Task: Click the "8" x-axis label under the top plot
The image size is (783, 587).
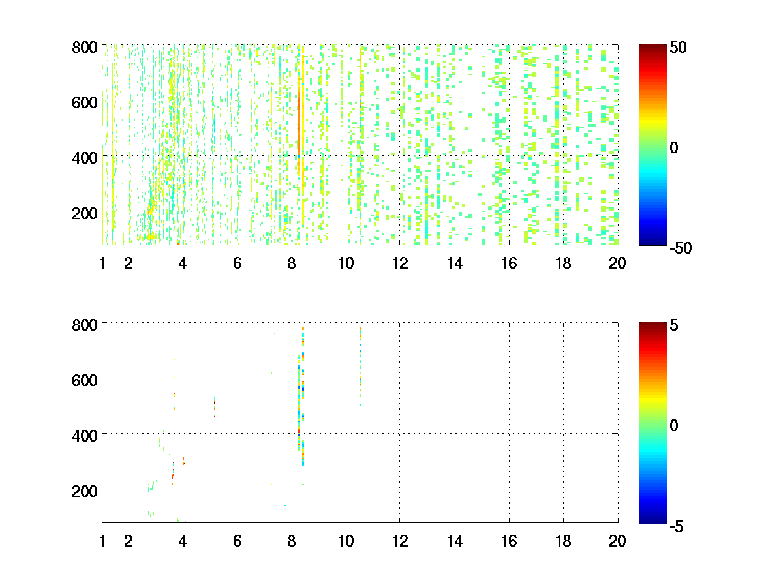Action: point(292,263)
